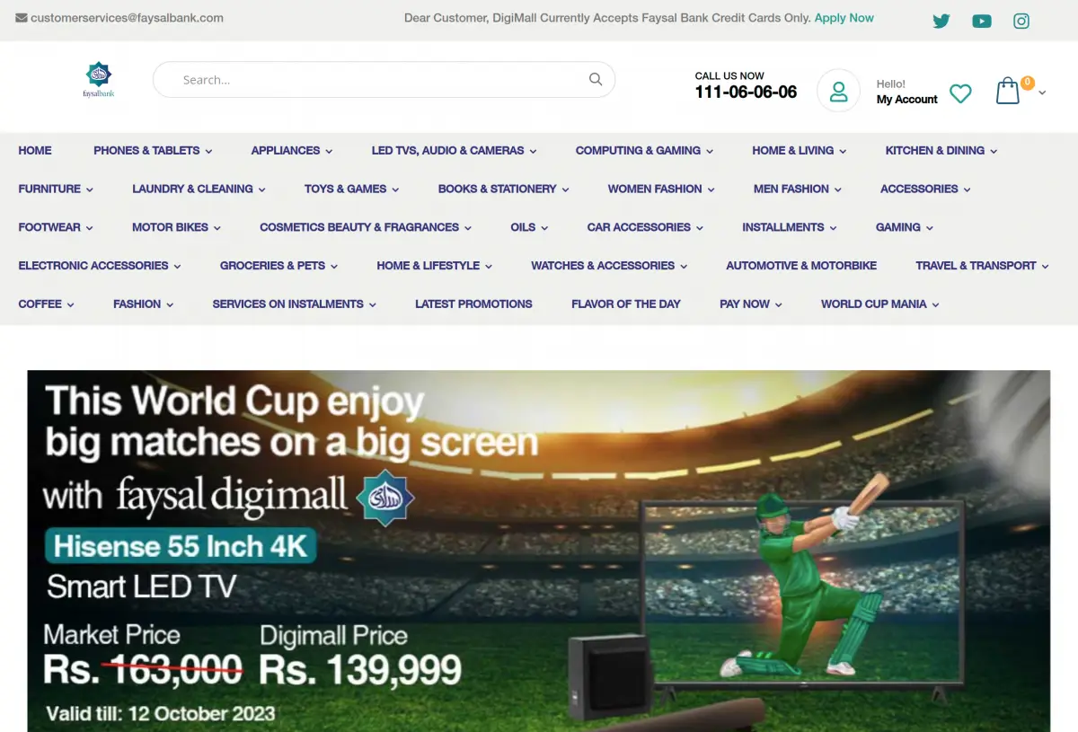This screenshot has height=732, width=1078.
Task: Click the email envelope icon
Action: click(22, 17)
